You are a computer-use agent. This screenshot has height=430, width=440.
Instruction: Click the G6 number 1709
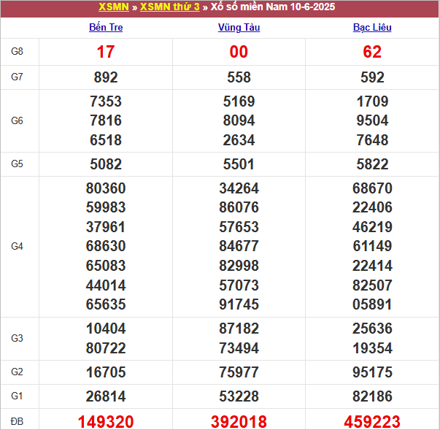tap(372, 101)
